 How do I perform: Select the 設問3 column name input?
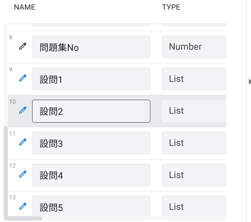pos(91,143)
